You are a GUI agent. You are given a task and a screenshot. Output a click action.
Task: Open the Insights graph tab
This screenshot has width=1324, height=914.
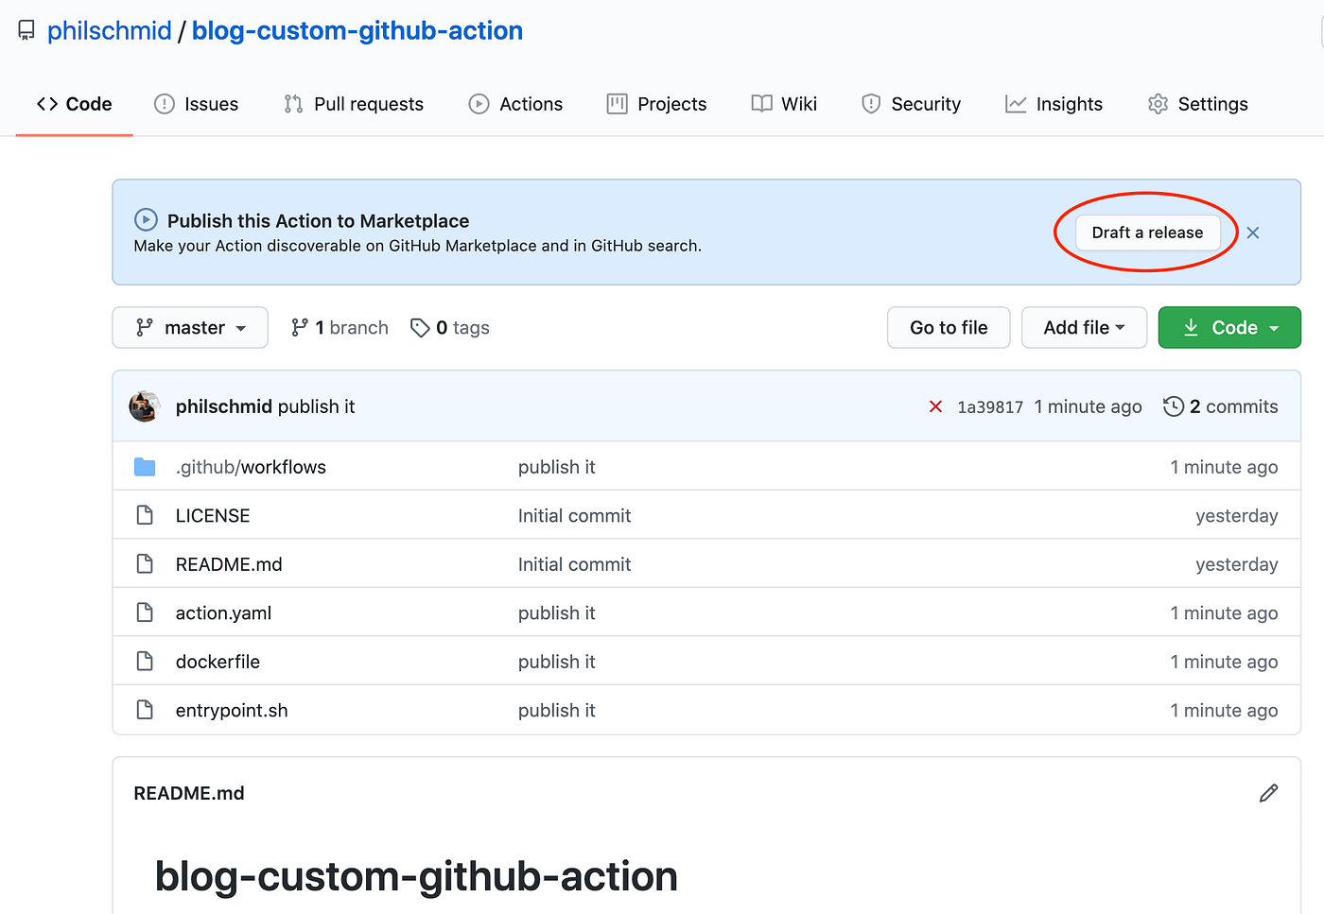(x=1054, y=104)
